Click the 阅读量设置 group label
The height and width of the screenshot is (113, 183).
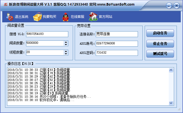(16, 25)
